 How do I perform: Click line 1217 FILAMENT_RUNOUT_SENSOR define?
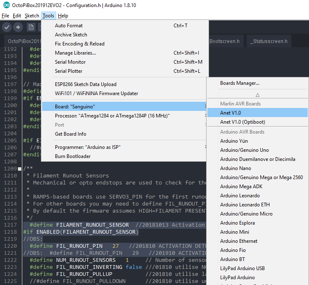tap(93, 225)
